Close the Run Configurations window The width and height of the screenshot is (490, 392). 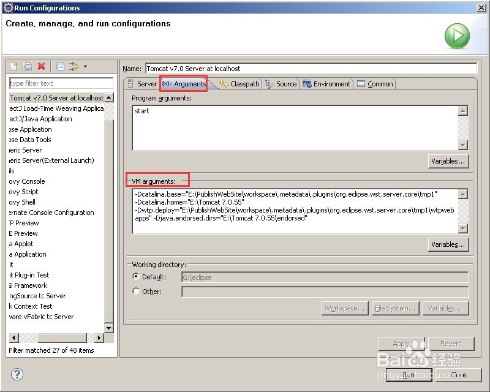coord(481,8)
